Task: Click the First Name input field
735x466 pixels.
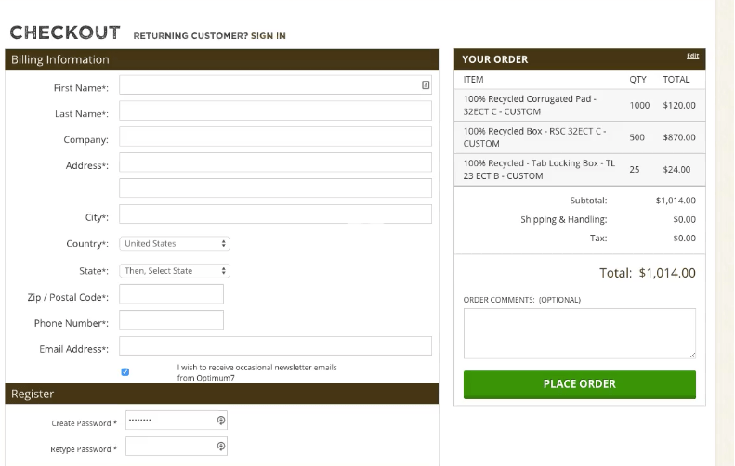Action: pyautogui.click(x=275, y=84)
